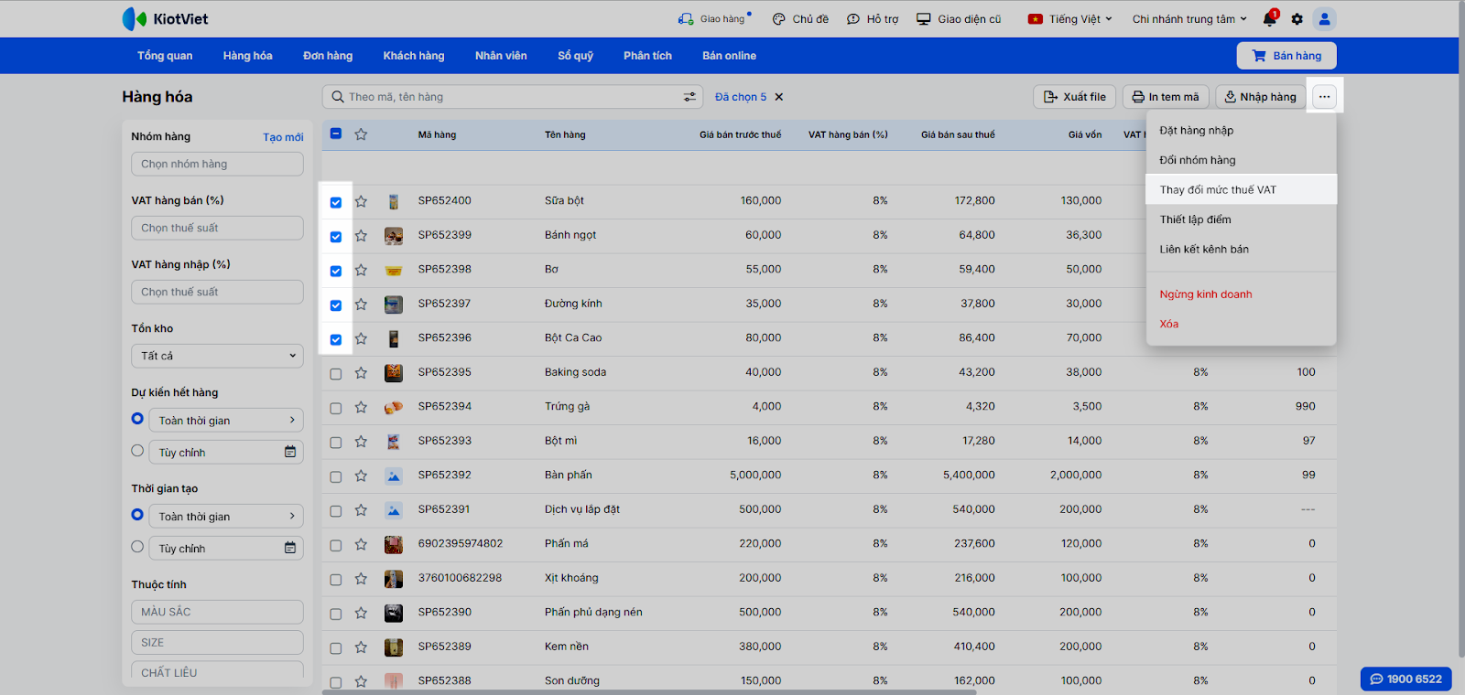
Task: Uncheck the Bánh ngọt row checkbox
Action: click(x=336, y=237)
